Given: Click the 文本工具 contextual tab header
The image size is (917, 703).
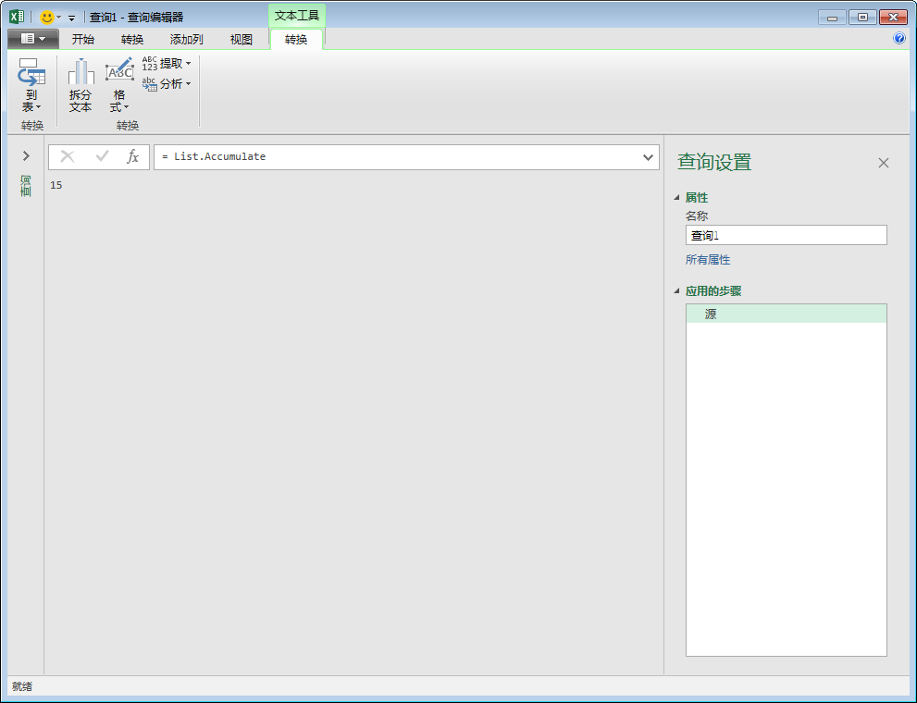Looking at the screenshot, I should pyautogui.click(x=297, y=16).
